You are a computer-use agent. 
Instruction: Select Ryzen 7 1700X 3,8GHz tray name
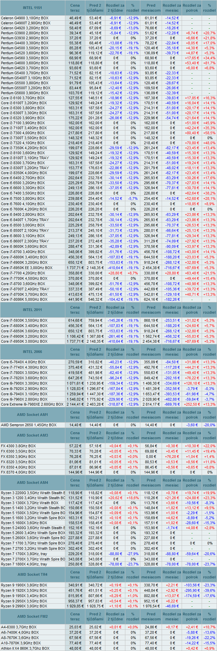(x=24, y=554)
